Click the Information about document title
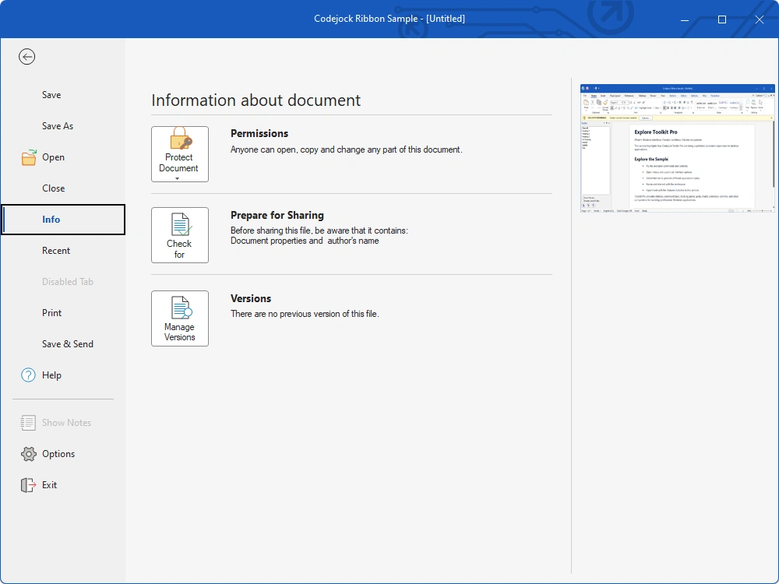 [256, 100]
